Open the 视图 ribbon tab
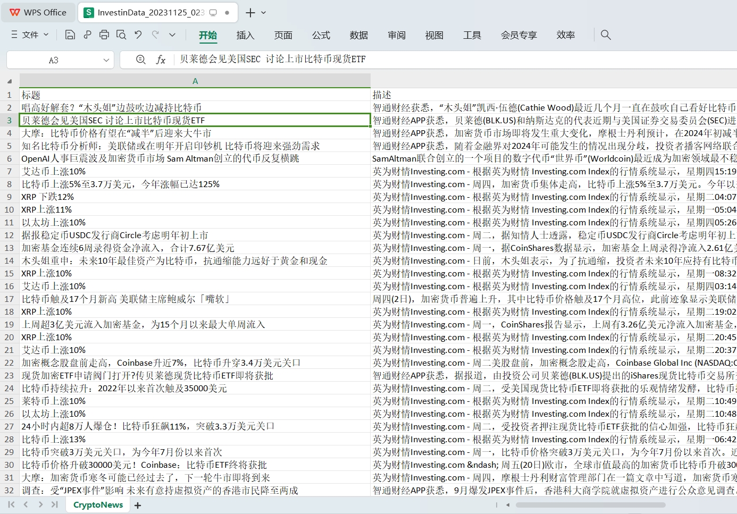This screenshot has width=737, height=514. point(434,35)
